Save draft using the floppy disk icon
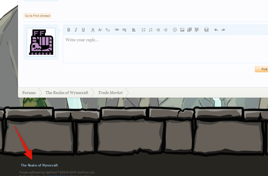This screenshot has width=268, height=176. coord(206,30)
